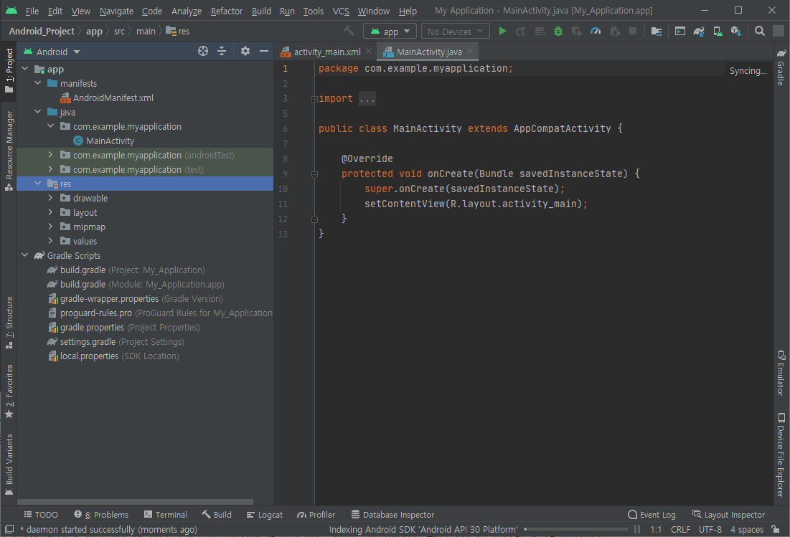Screen dimensions: 790x537
Task: Click Apply Changes and Restart Activity icon
Action: click(521, 32)
